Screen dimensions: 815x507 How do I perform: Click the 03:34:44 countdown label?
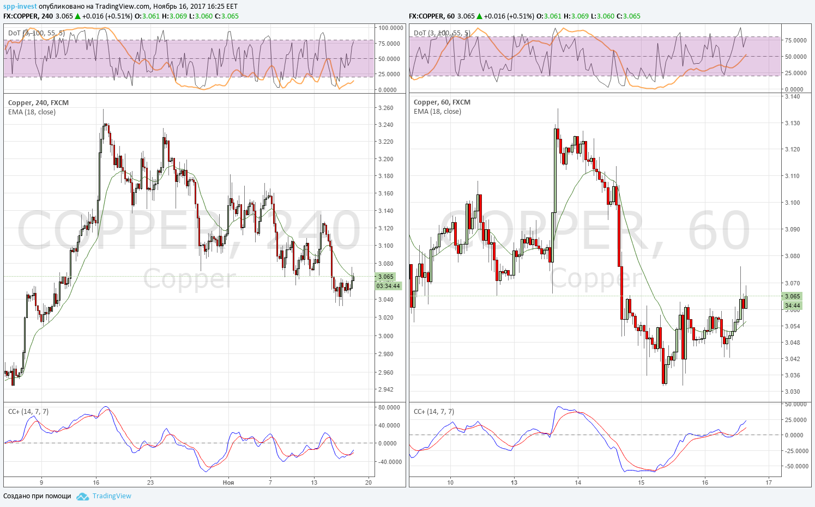(388, 286)
